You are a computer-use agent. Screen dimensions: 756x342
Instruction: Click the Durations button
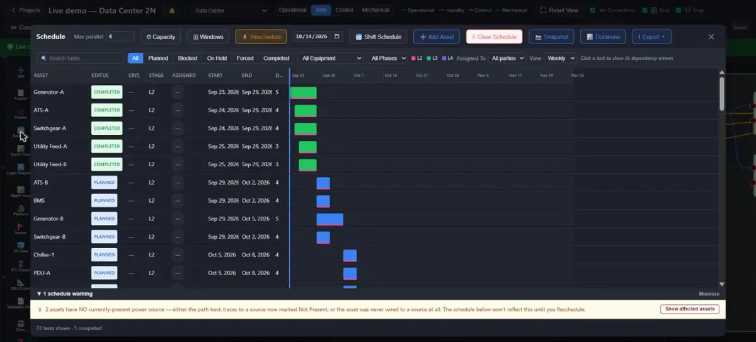(603, 37)
